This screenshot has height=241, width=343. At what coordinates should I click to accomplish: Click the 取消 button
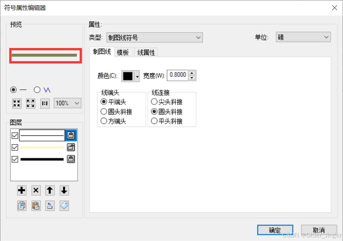319,230
